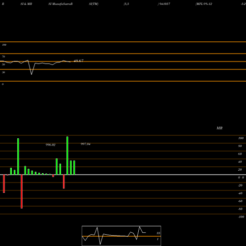
Task: Select the 996.92 price label
Action: pyautogui.click(x=50, y=145)
